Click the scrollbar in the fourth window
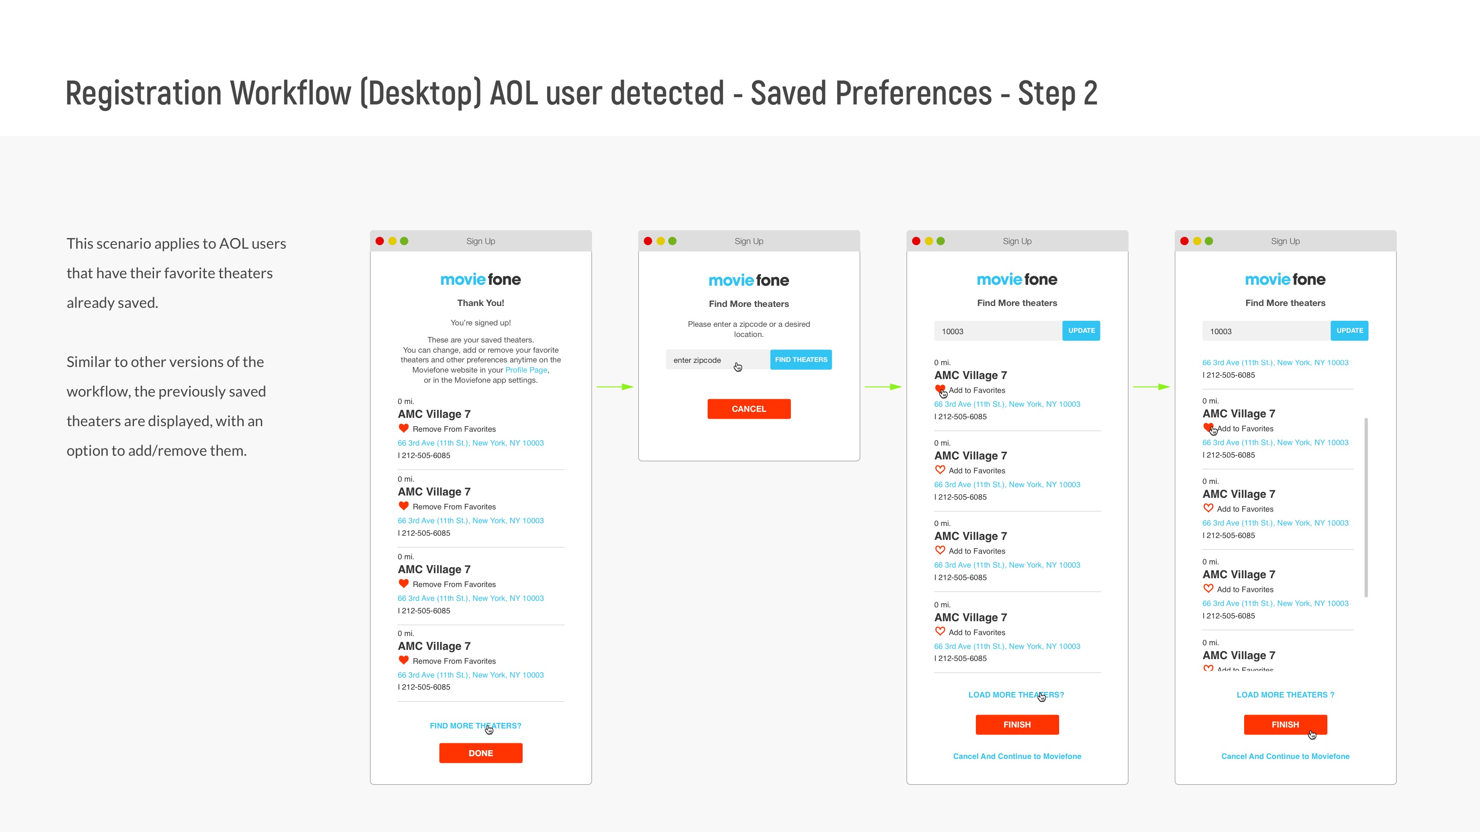 1366,508
